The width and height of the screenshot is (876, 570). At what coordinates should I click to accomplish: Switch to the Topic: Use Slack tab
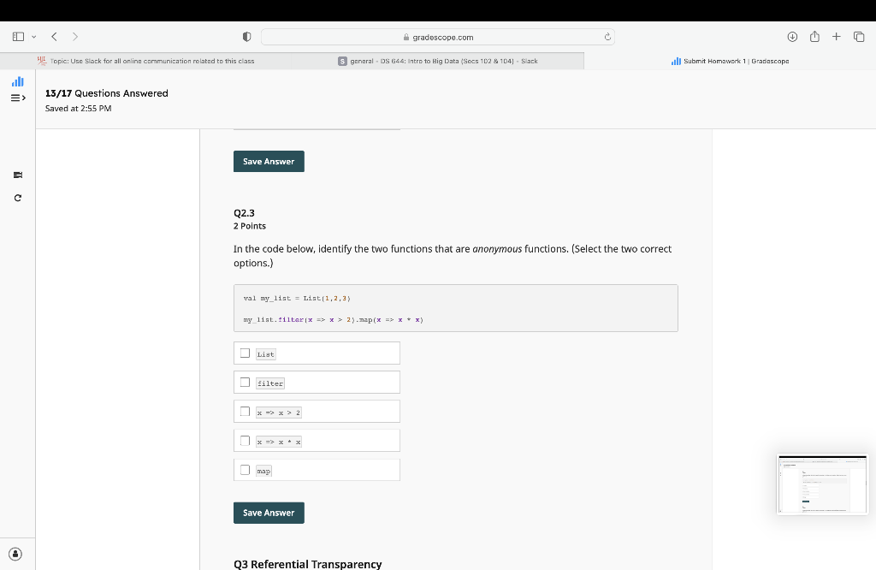(x=145, y=61)
